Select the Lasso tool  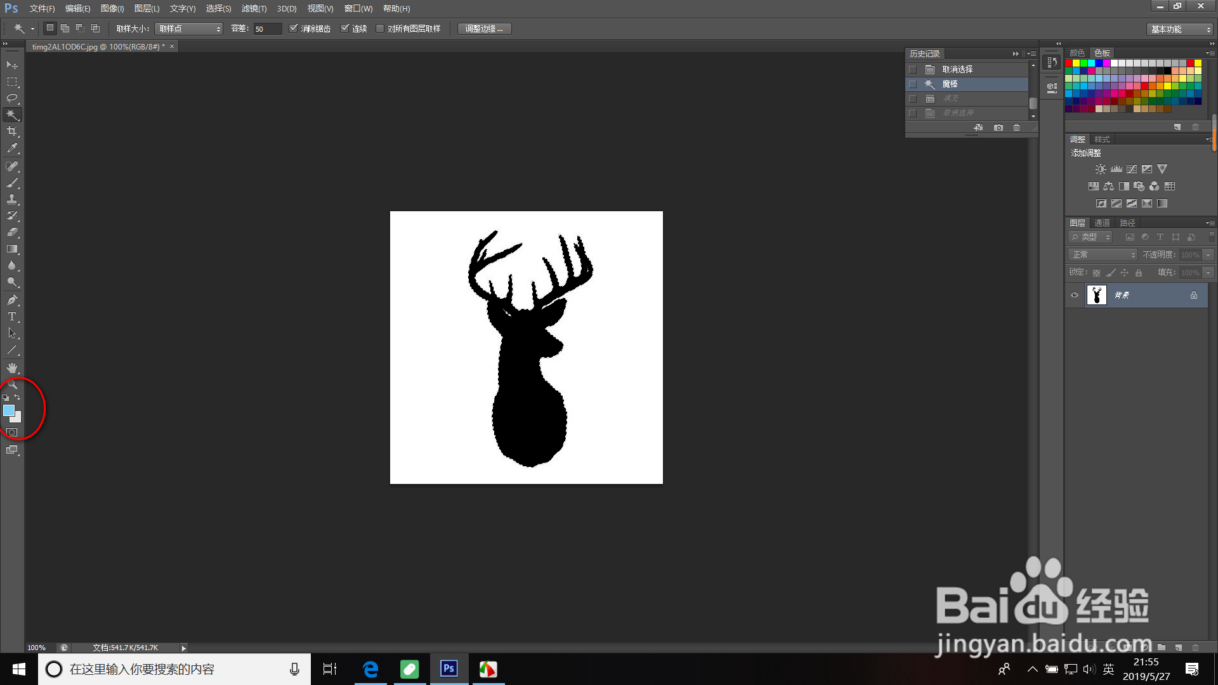click(x=12, y=98)
